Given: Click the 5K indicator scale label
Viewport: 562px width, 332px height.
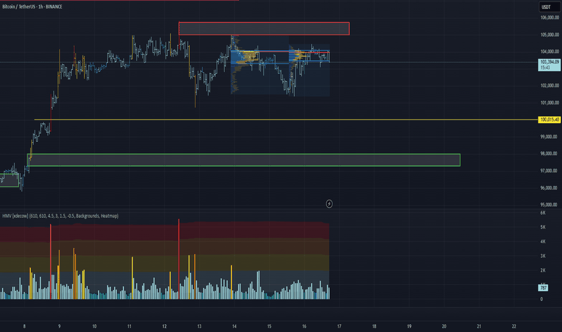Looking at the screenshot, I should coord(543,227).
